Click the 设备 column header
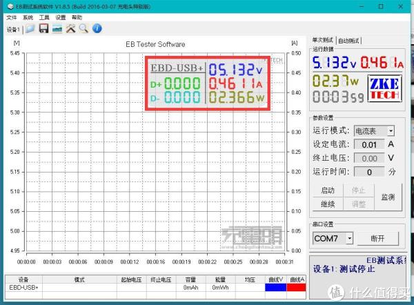The image size is (414, 305). pyautogui.click(x=23, y=279)
